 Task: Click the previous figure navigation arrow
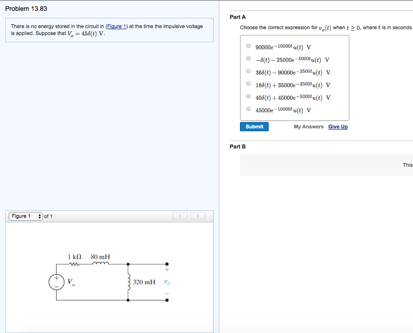180,216
